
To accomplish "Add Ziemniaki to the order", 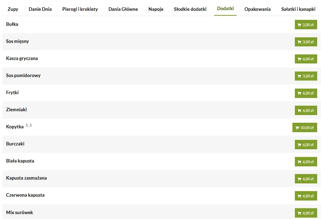I will point(306,111).
